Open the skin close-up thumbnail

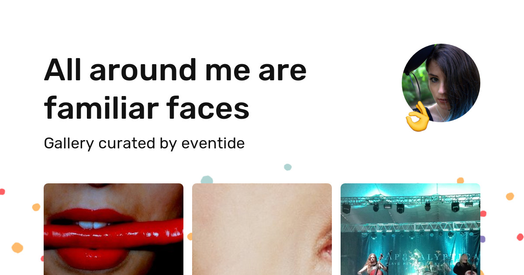click(x=262, y=229)
